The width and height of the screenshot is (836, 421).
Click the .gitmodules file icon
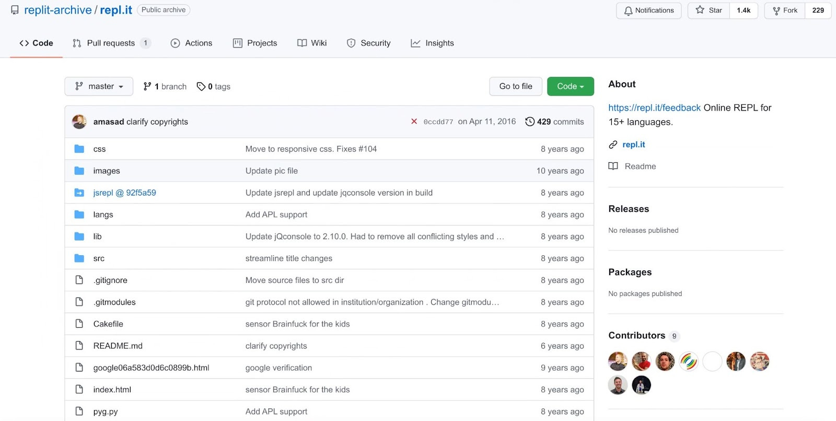[79, 302]
